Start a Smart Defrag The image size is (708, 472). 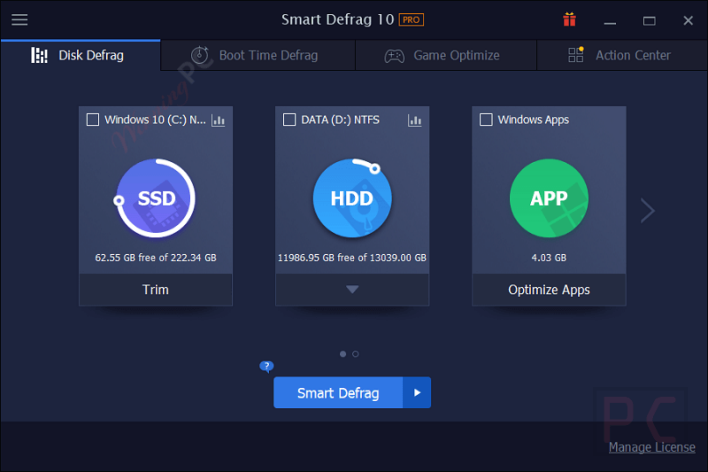pos(338,392)
